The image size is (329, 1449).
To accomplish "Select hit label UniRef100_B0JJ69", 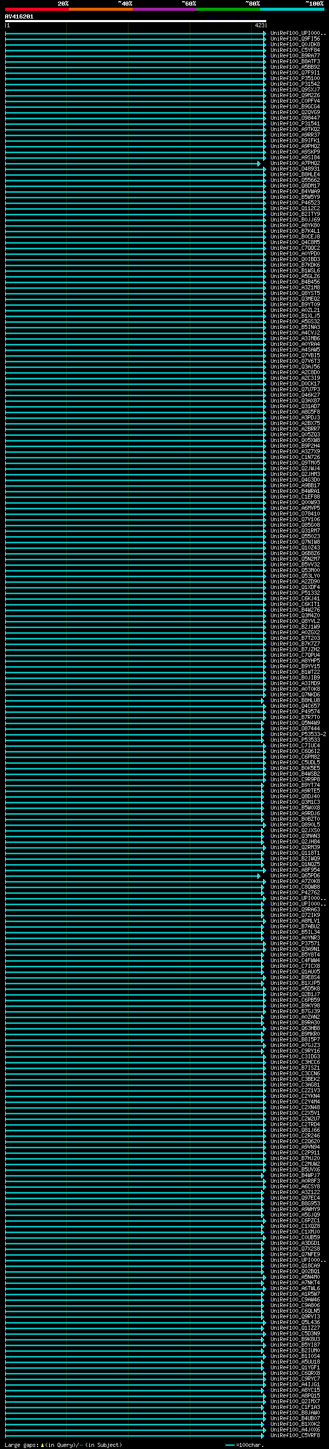I will (x=295, y=220).
